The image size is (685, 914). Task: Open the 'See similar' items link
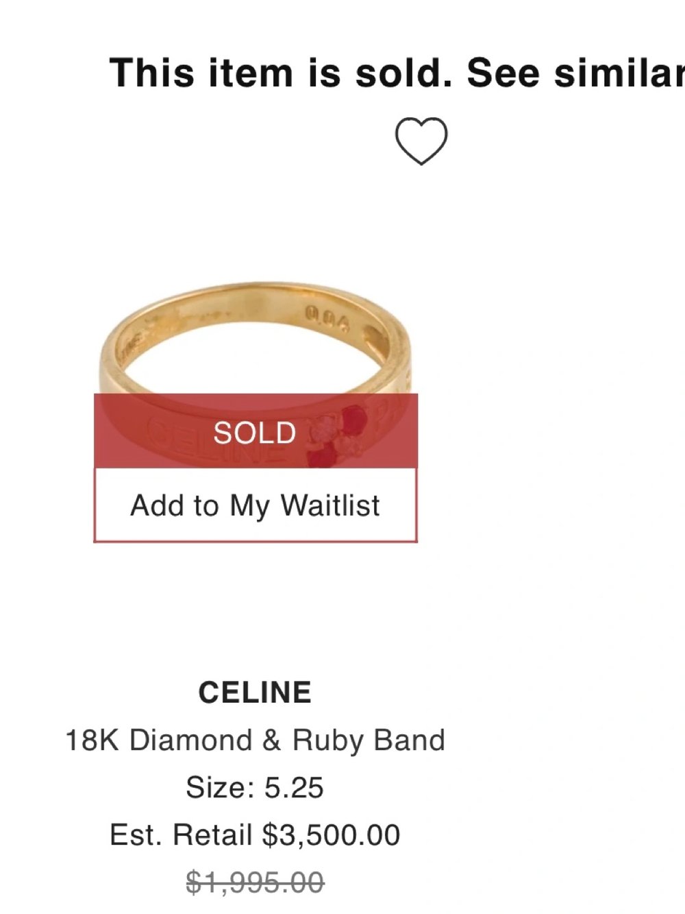tap(575, 73)
